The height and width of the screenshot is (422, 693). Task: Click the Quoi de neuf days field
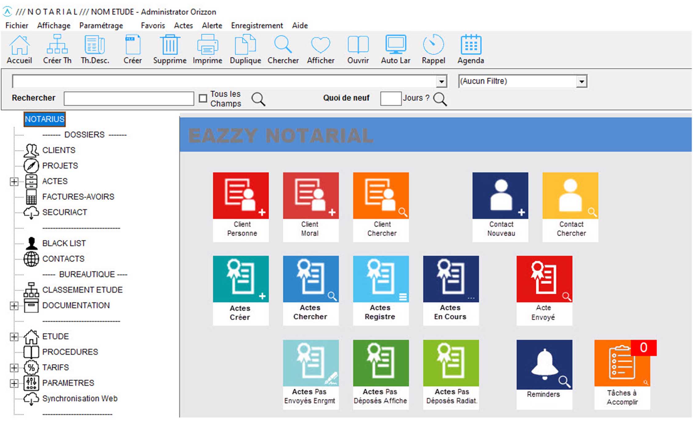pos(391,99)
